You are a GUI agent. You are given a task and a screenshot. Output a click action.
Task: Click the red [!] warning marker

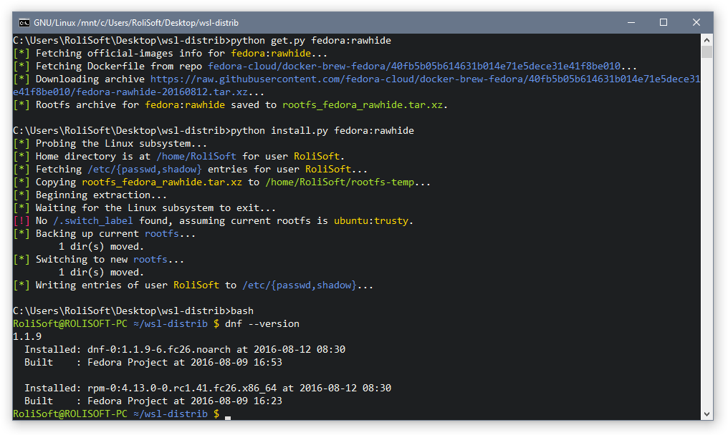tap(21, 221)
